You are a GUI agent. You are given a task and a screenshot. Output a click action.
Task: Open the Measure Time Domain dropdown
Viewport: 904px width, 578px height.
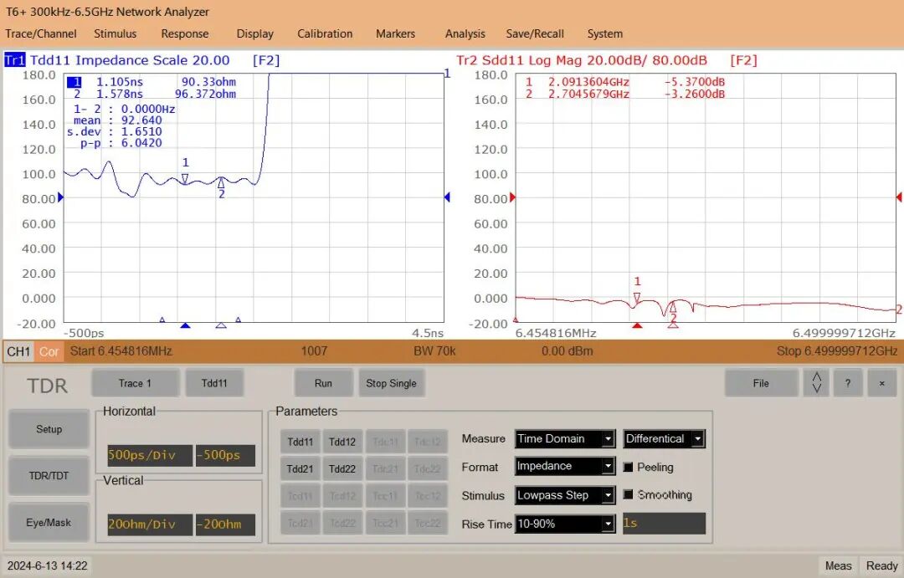tap(565, 439)
